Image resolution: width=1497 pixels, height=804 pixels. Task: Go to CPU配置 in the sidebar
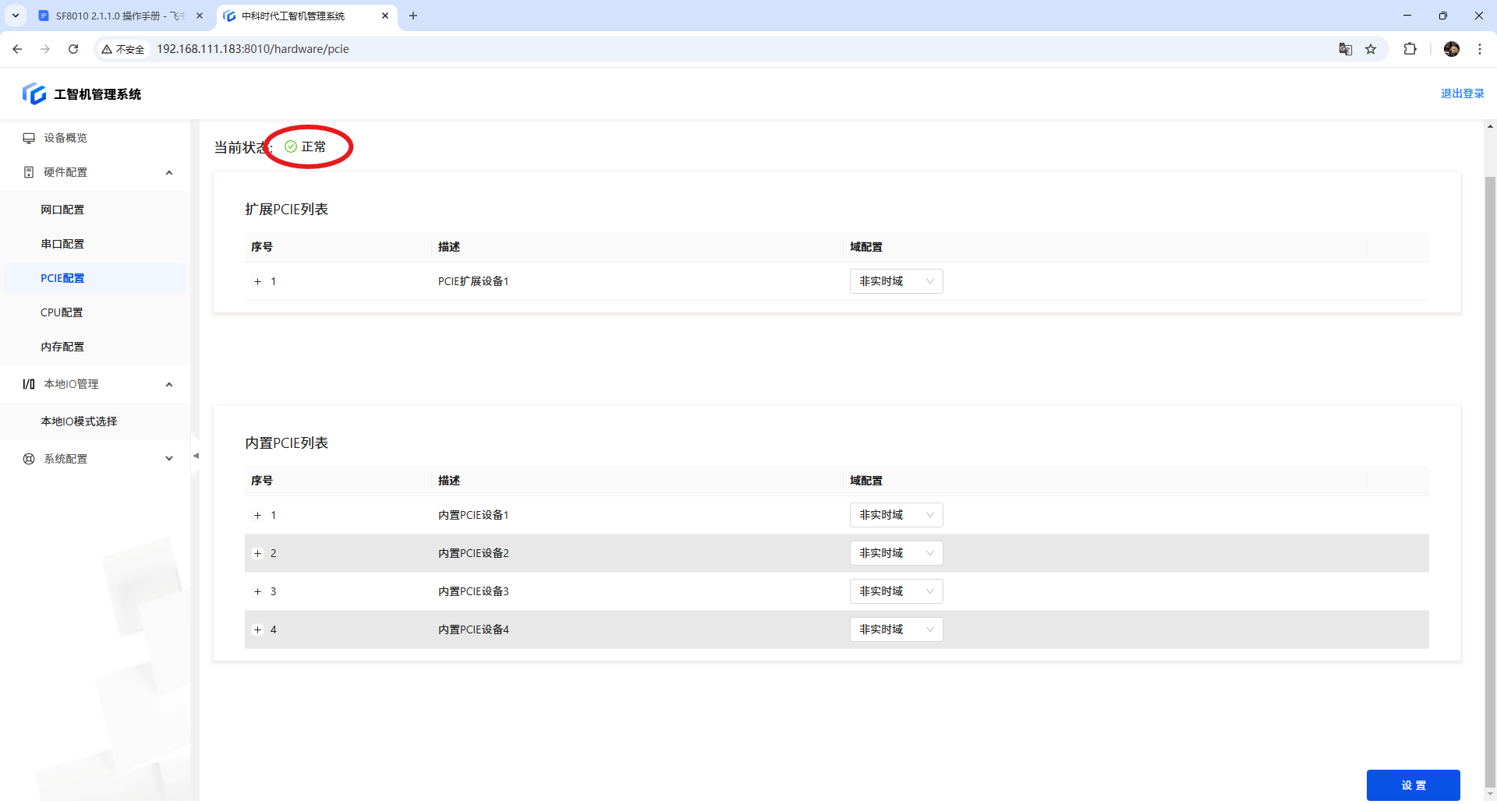click(x=62, y=312)
